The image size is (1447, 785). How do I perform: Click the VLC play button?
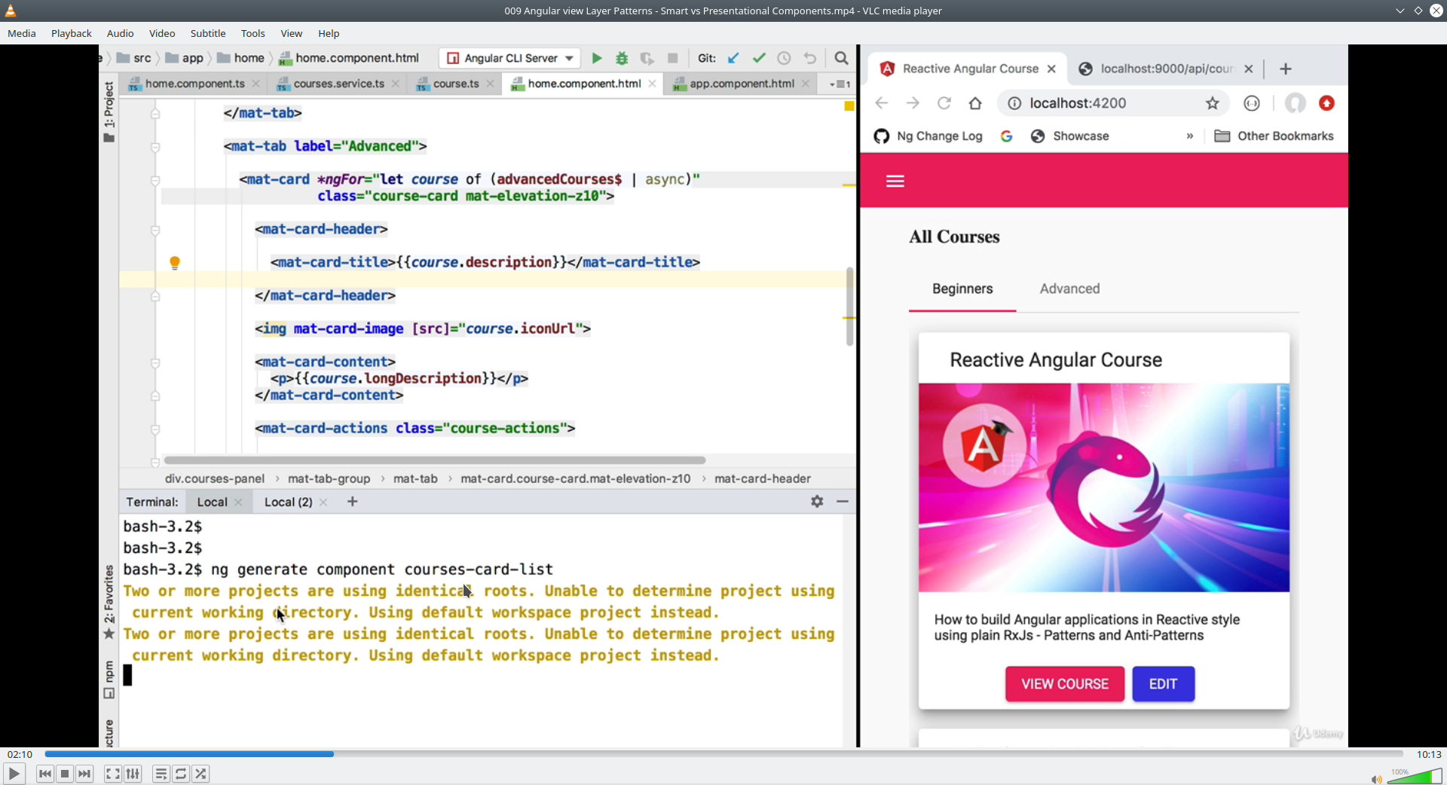pos(14,774)
